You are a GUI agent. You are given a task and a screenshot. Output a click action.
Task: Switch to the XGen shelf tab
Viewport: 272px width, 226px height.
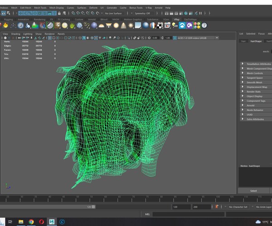tap(166, 19)
